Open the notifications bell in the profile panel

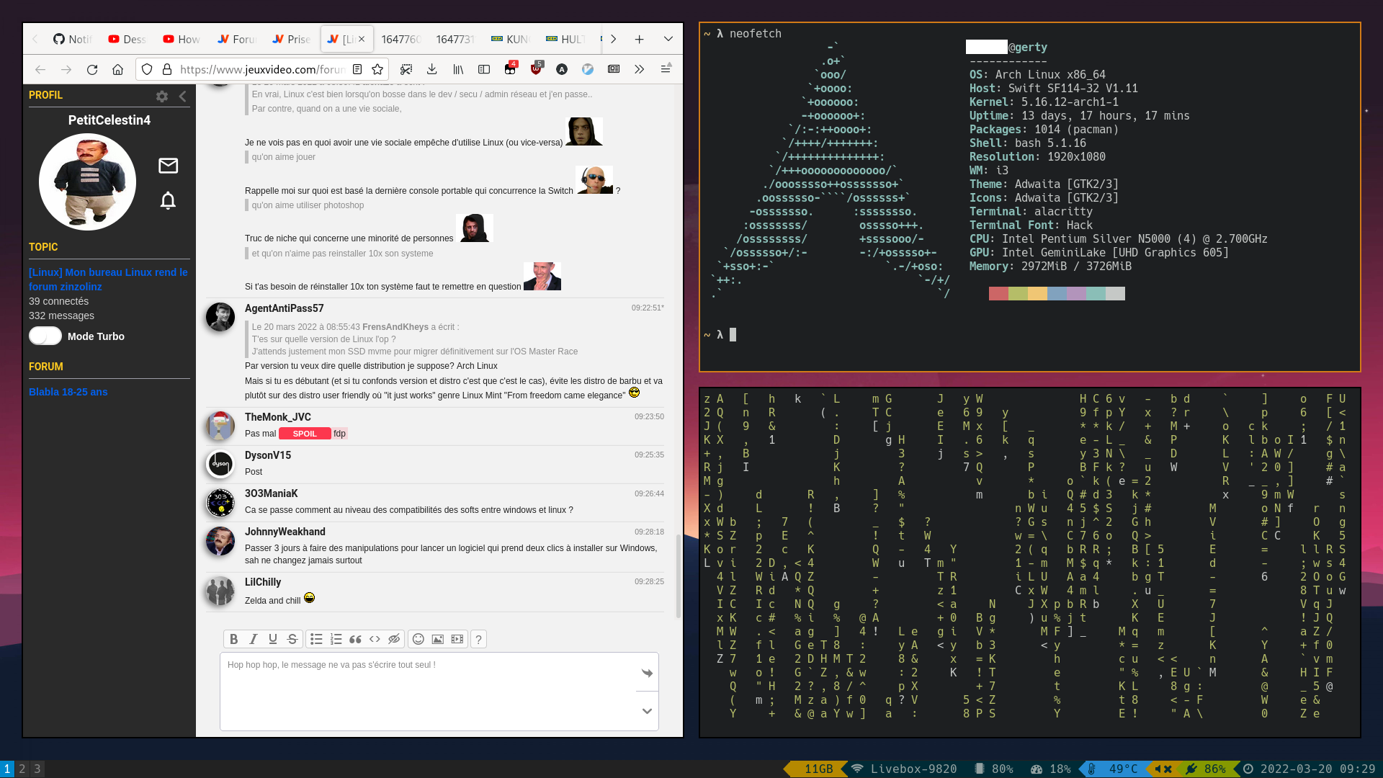[x=168, y=200]
